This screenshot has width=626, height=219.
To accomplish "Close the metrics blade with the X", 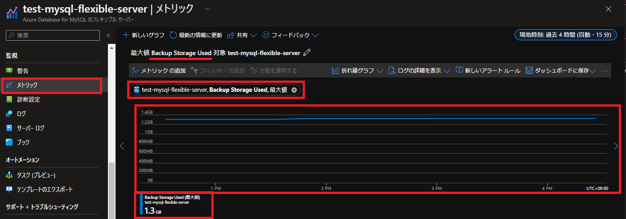I will pyautogui.click(x=608, y=9).
